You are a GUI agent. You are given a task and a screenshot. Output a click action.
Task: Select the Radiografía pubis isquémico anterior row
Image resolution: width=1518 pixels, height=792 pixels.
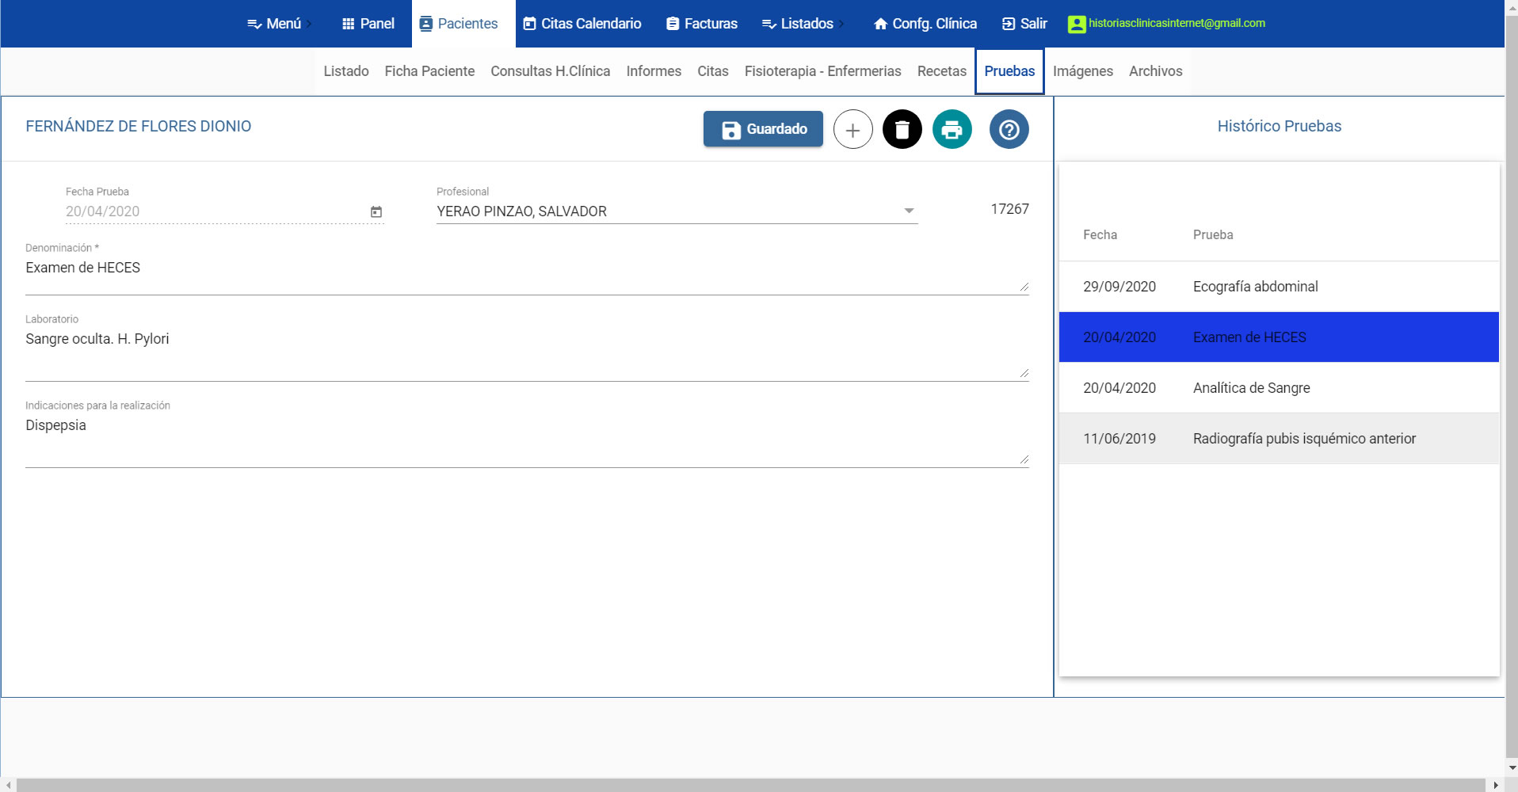(x=1278, y=439)
